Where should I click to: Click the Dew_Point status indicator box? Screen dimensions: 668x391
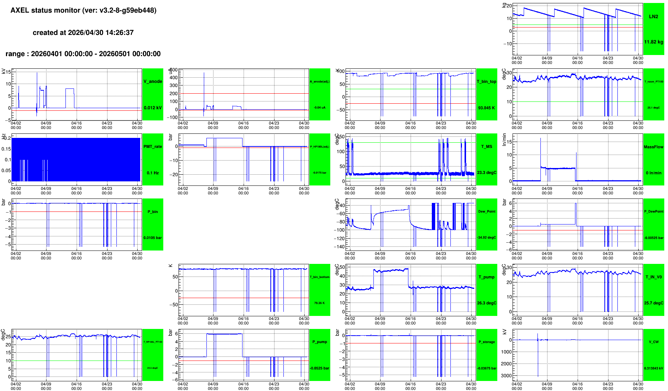pos(486,224)
